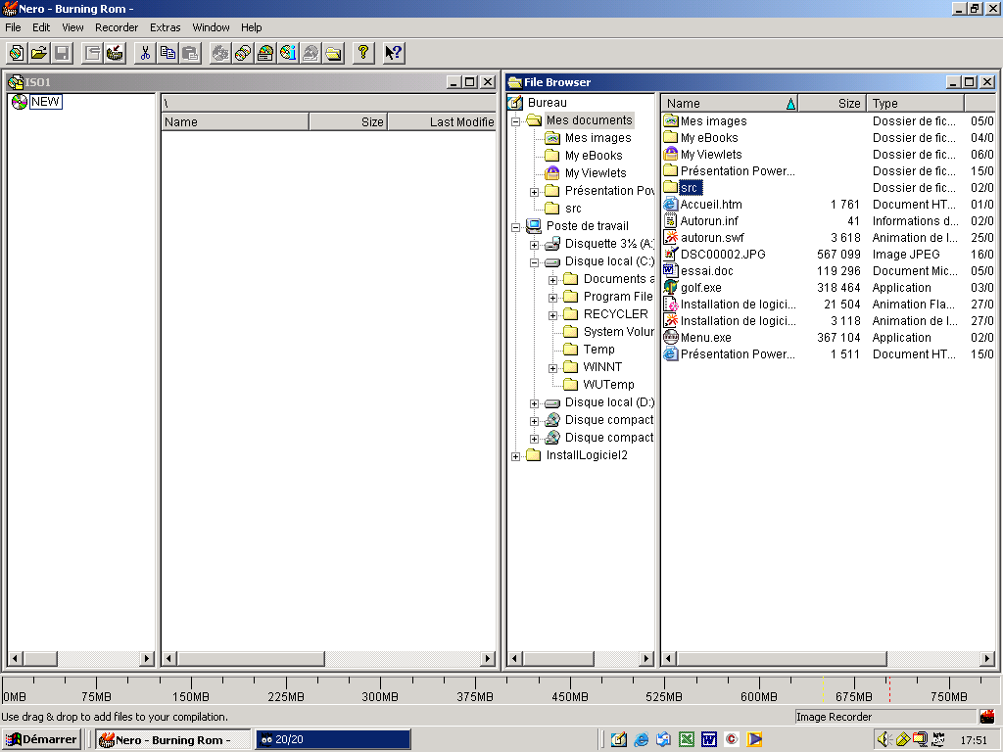Click the red capacity marker on the MB bar
1003x752 pixels.
click(889, 688)
